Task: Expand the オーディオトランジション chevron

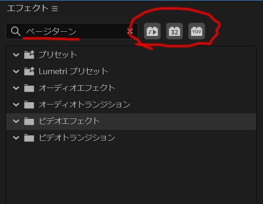Action: click(16, 105)
